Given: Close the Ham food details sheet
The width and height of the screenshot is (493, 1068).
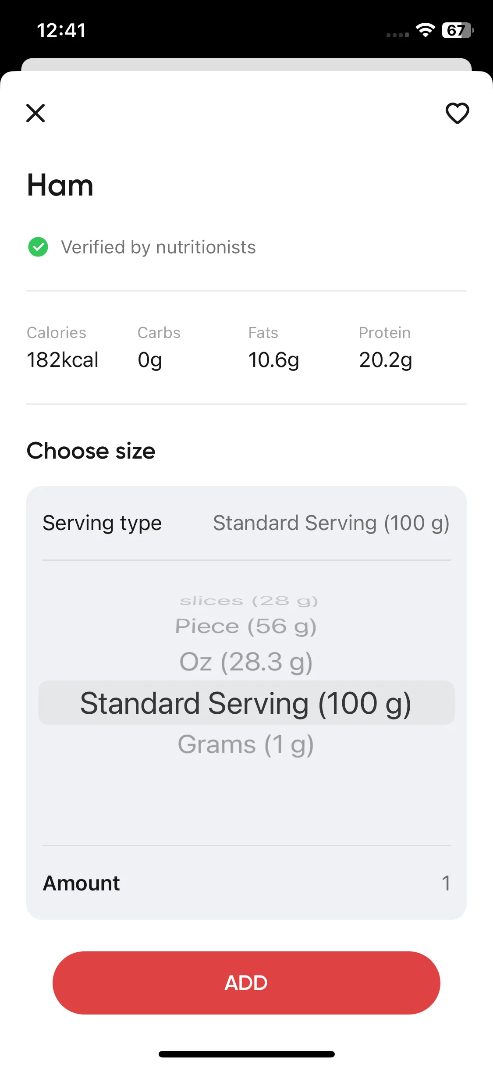Looking at the screenshot, I should pos(35,113).
